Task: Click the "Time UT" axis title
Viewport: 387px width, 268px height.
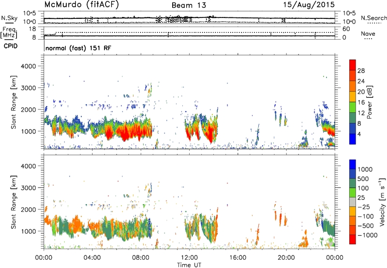Action: click(189, 265)
